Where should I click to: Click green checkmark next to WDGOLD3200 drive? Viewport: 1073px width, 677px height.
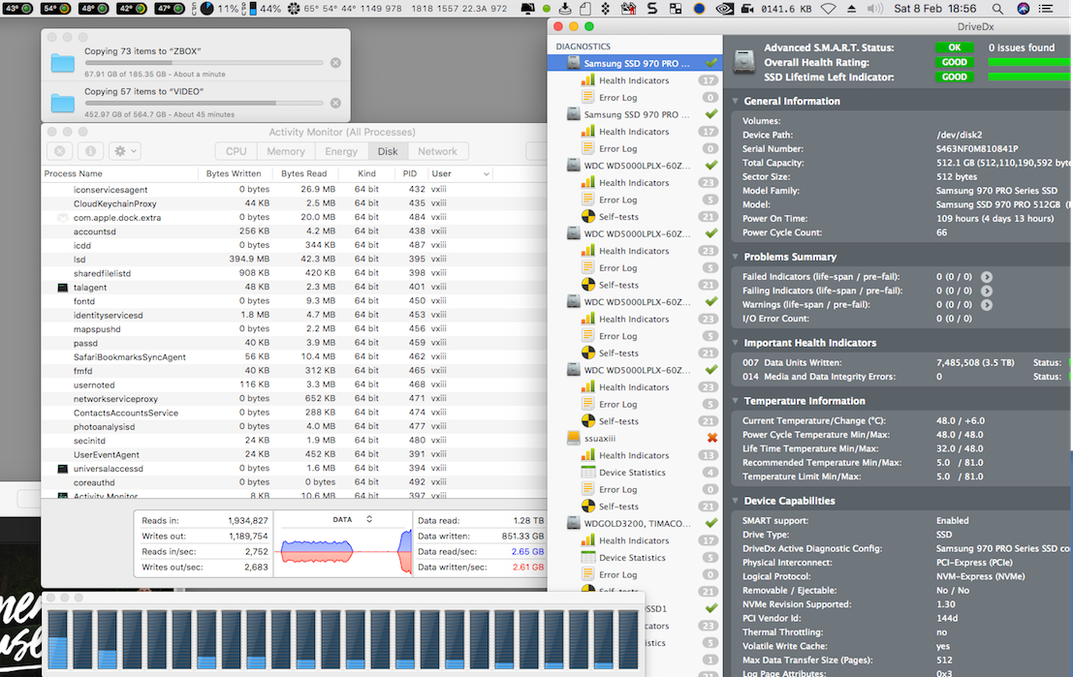pos(711,523)
